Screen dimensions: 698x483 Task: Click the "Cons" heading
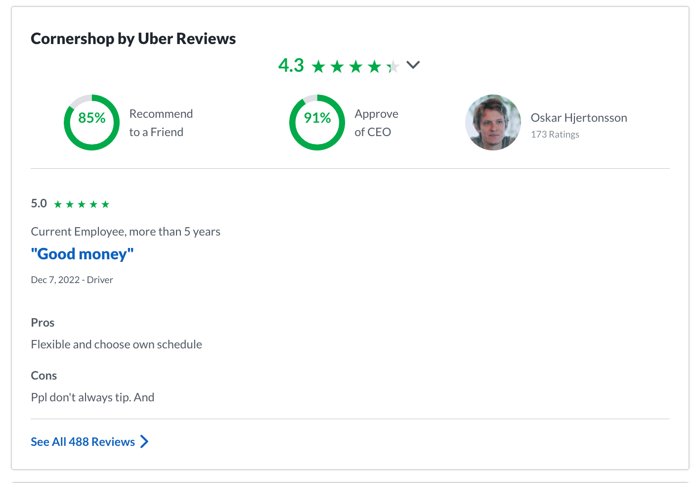tap(44, 376)
